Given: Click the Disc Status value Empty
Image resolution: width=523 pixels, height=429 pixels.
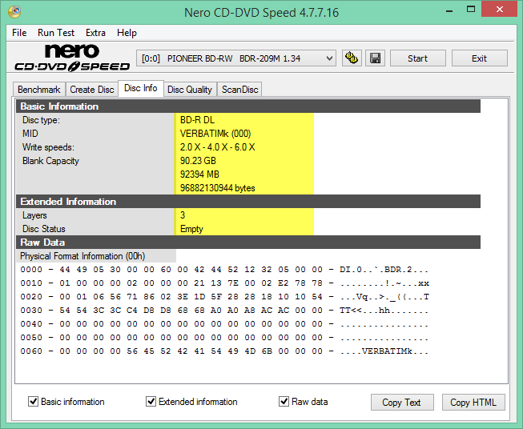Looking at the screenshot, I should 191,229.
